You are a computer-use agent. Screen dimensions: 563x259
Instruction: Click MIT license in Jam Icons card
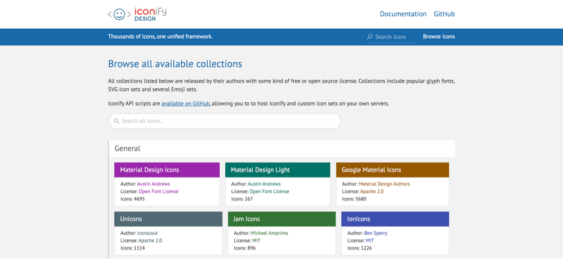point(256,240)
